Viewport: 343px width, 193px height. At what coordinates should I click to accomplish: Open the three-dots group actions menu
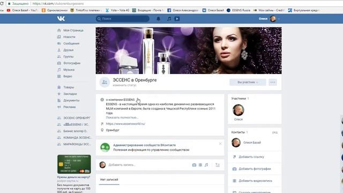coord(273,82)
